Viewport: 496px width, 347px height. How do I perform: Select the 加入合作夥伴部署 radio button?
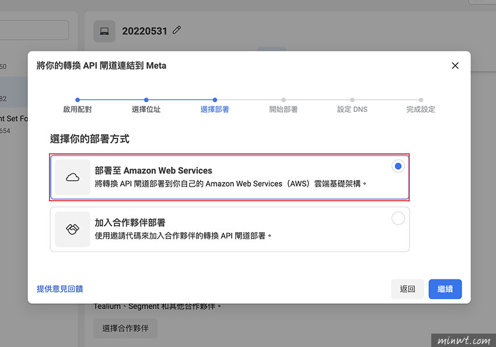(398, 218)
